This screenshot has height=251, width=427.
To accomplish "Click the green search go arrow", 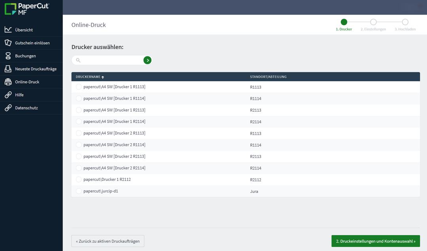I will point(147,60).
